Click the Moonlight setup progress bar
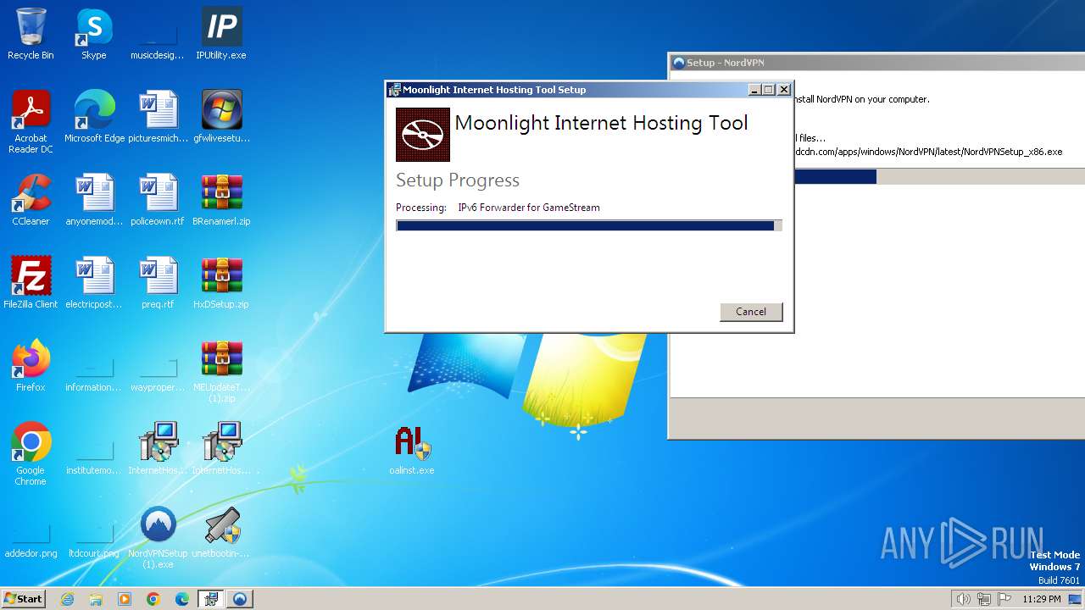Viewport: 1085px width, 610px height. (x=589, y=225)
